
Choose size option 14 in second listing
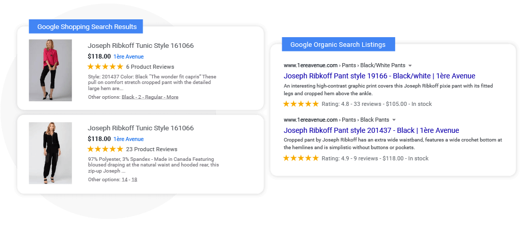click(124, 180)
